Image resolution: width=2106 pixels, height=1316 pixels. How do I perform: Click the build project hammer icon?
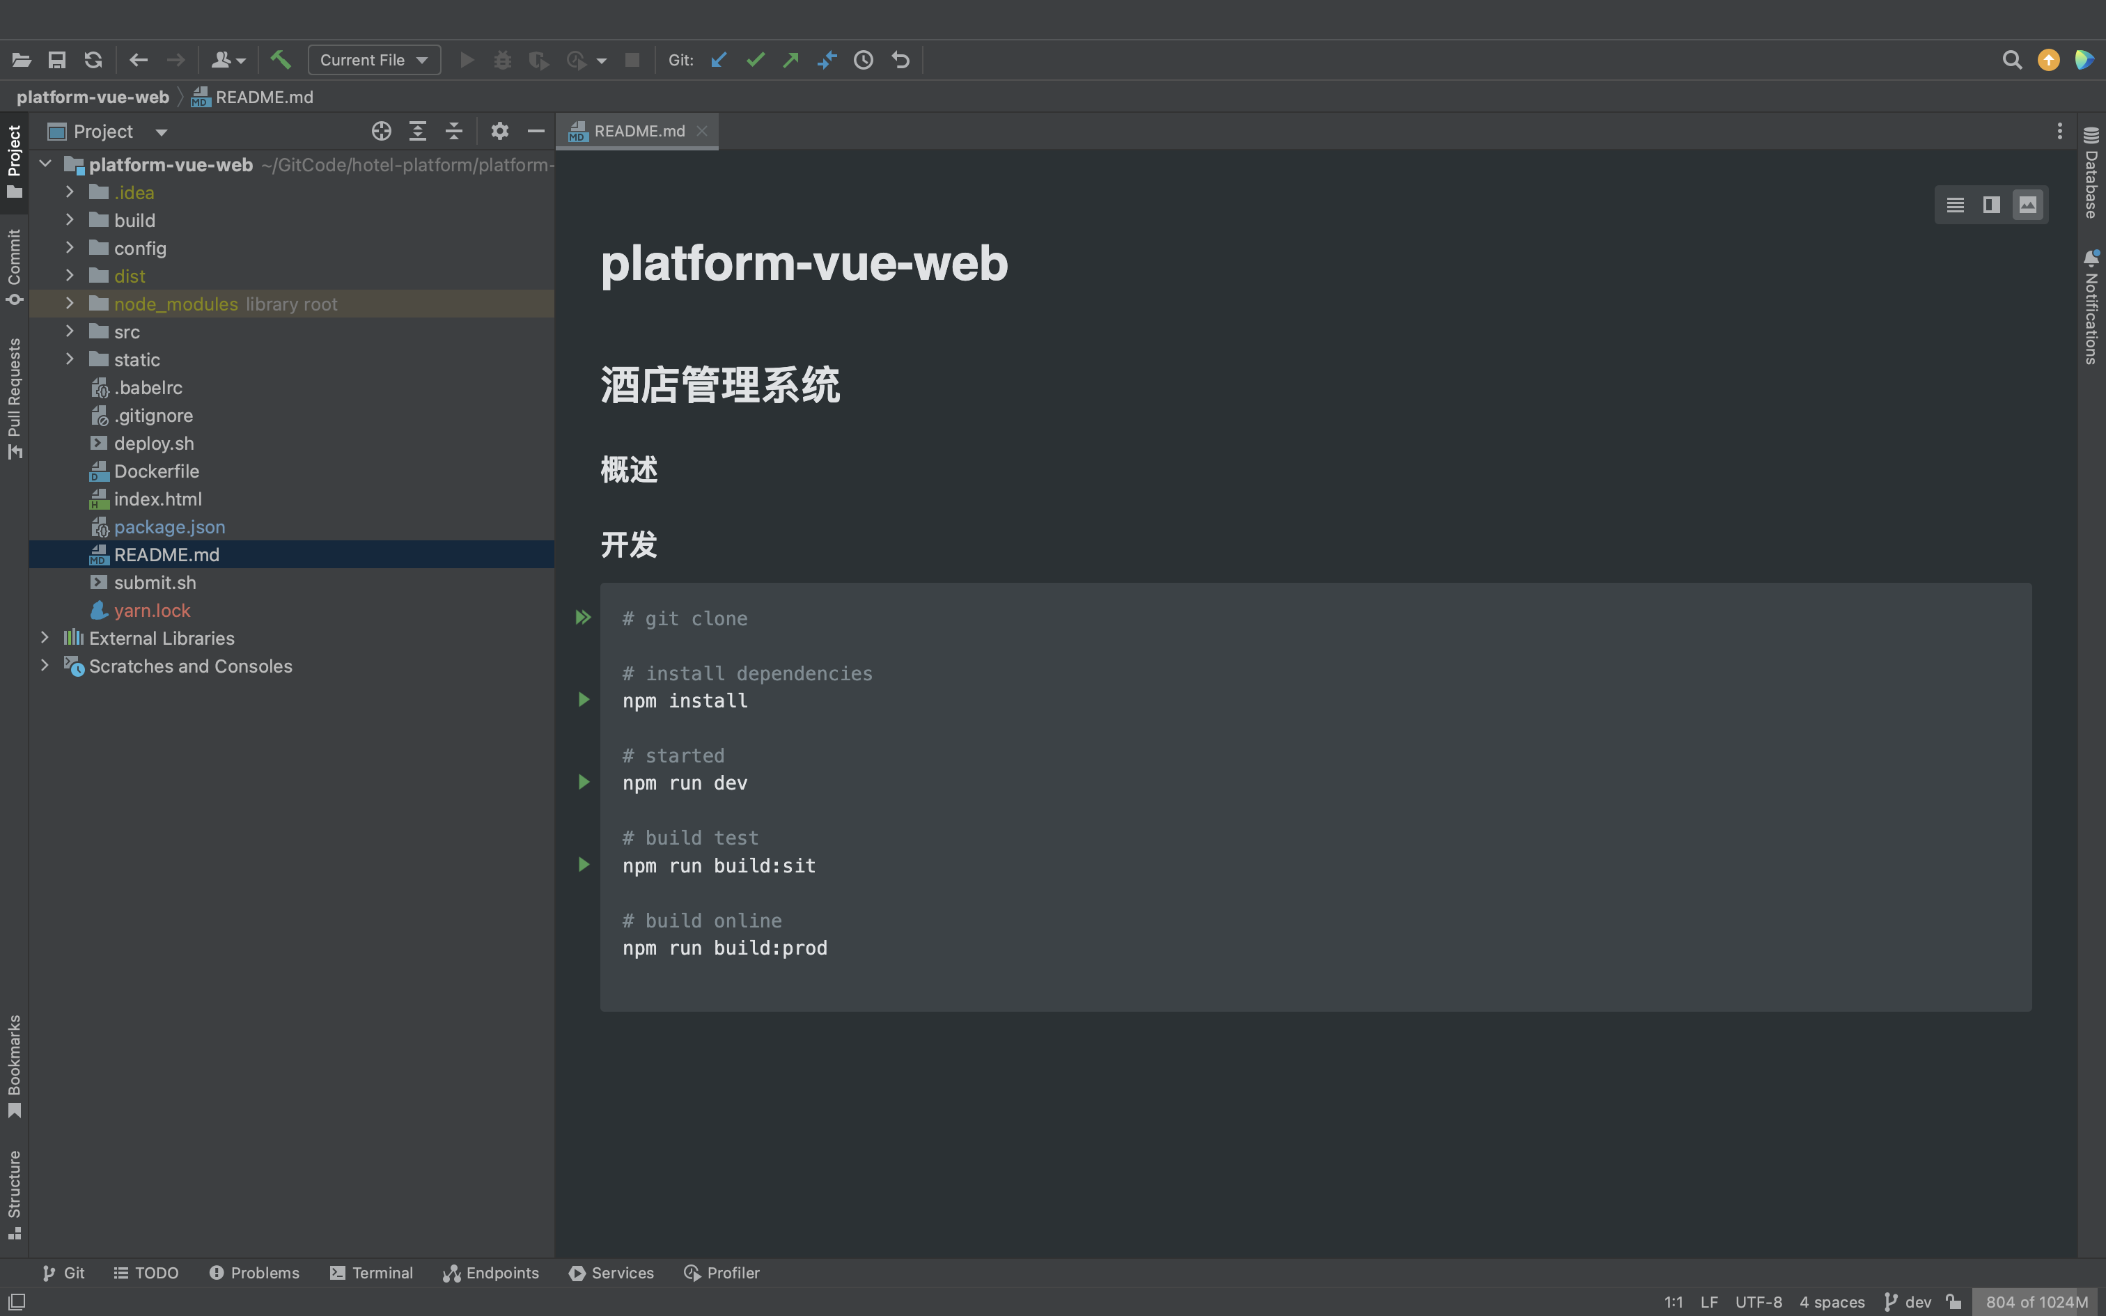280,60
